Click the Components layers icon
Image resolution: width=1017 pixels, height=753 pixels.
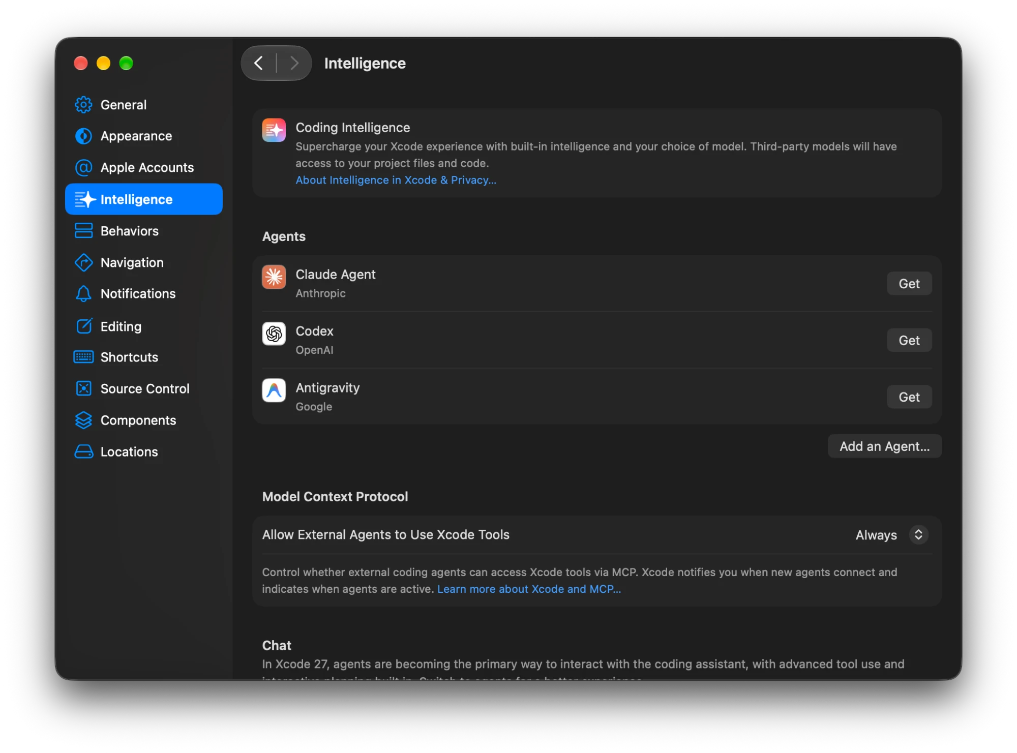pyautogui.click(x=83, y=420)
